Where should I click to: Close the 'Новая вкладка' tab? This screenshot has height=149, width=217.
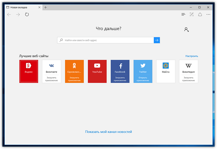click(39, 7)
